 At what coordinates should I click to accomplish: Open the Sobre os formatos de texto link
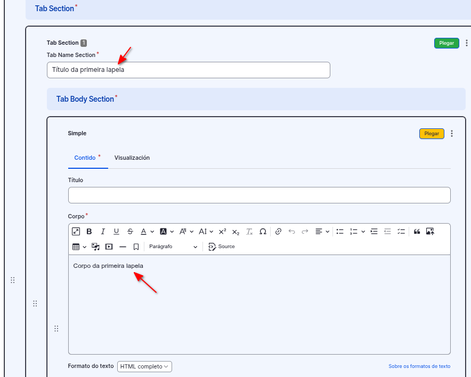click(419, 366)
